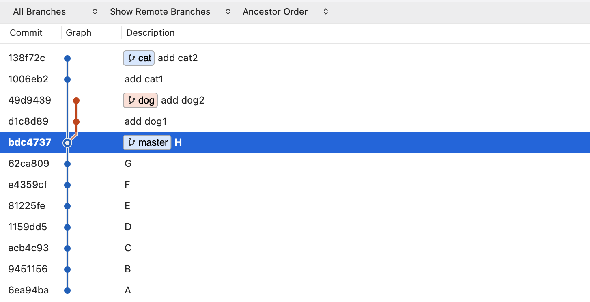590x302 pixels.
Task: Click the Graph column header
Action: (79, 33)
